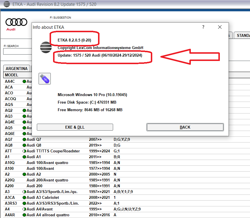The image size is (250, 218).
Task: Switch to the STANDARD tab
Action: pos(242,35)
